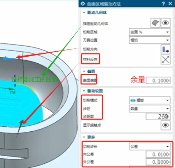Click the 步距数 260 input field

tap(158, 116)
